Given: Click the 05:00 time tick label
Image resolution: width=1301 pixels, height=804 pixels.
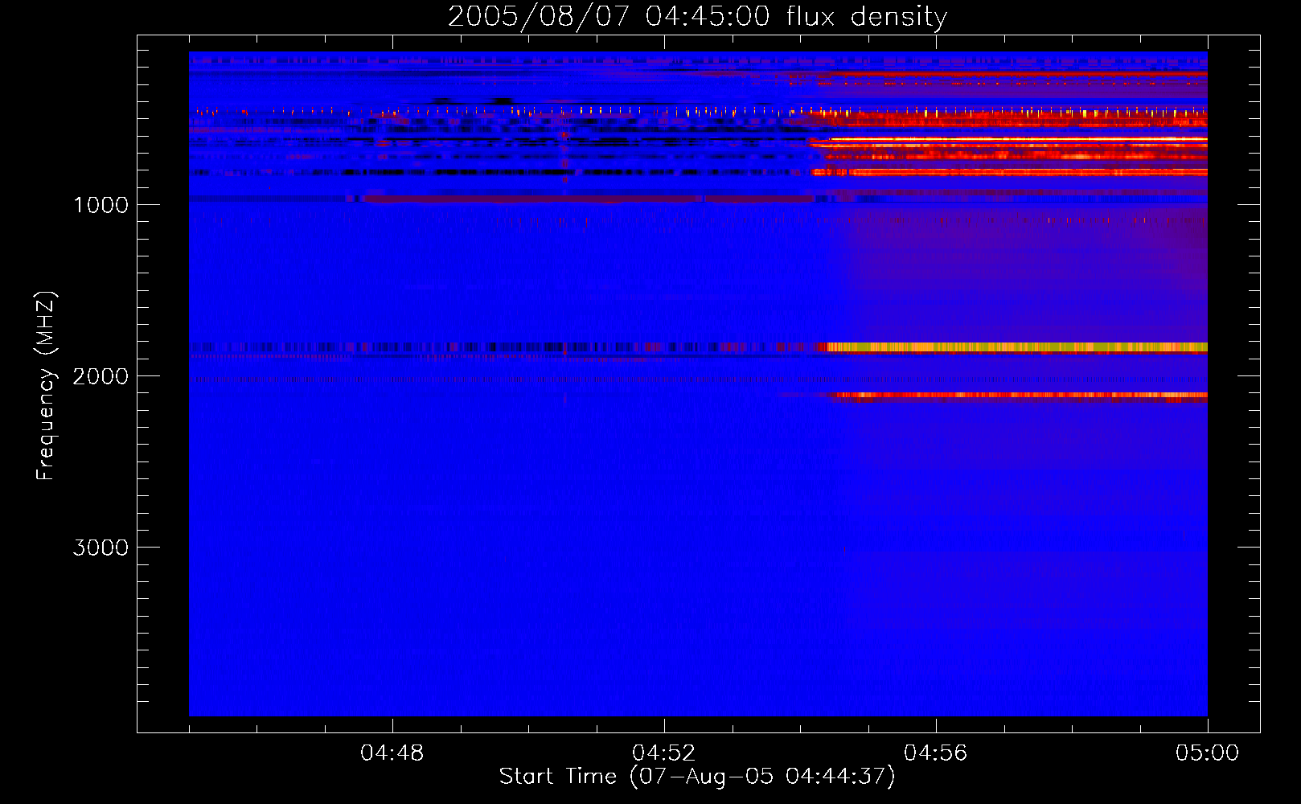Looking at the screenshot, I should click(1208, 753).
